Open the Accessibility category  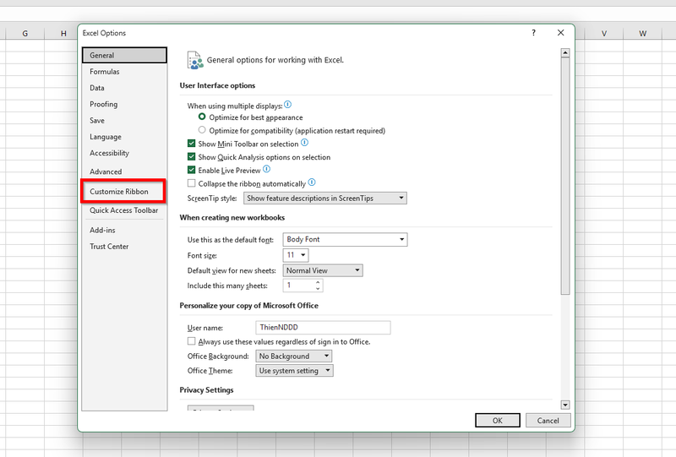click(124, 154)
